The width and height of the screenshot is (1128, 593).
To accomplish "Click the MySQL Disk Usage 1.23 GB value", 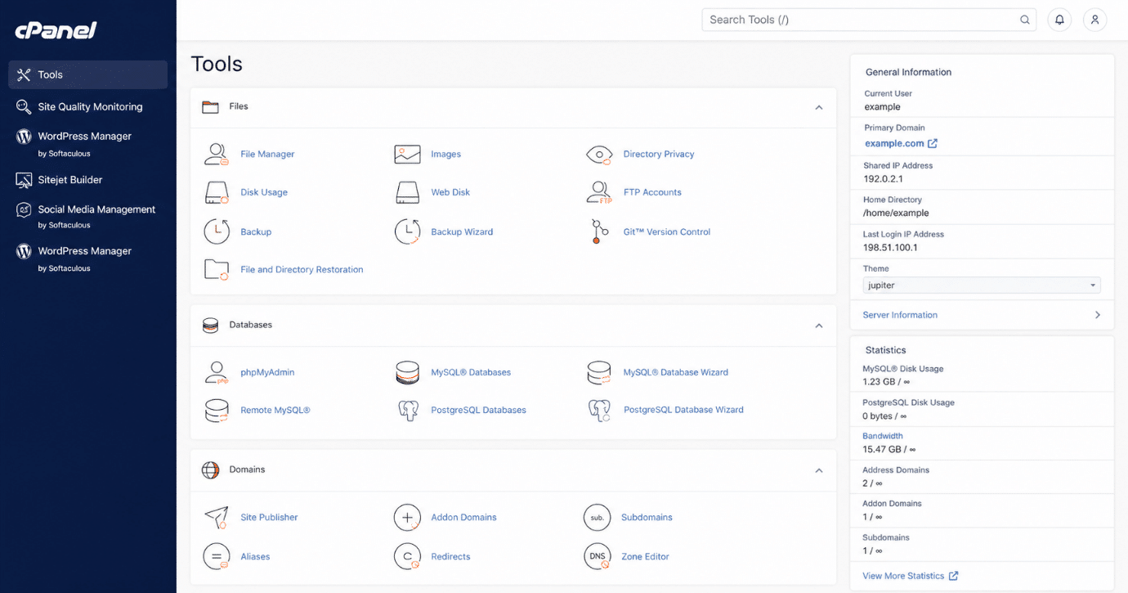I will (x=886, y=382).
